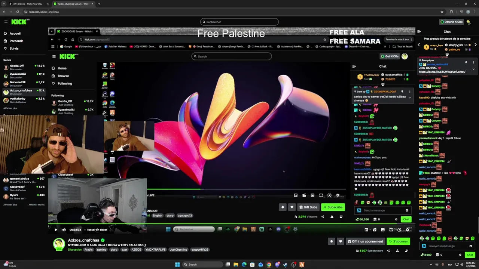Toggle play/pause on the stream player
Screen dimensions: 479x269
(56, 230)
